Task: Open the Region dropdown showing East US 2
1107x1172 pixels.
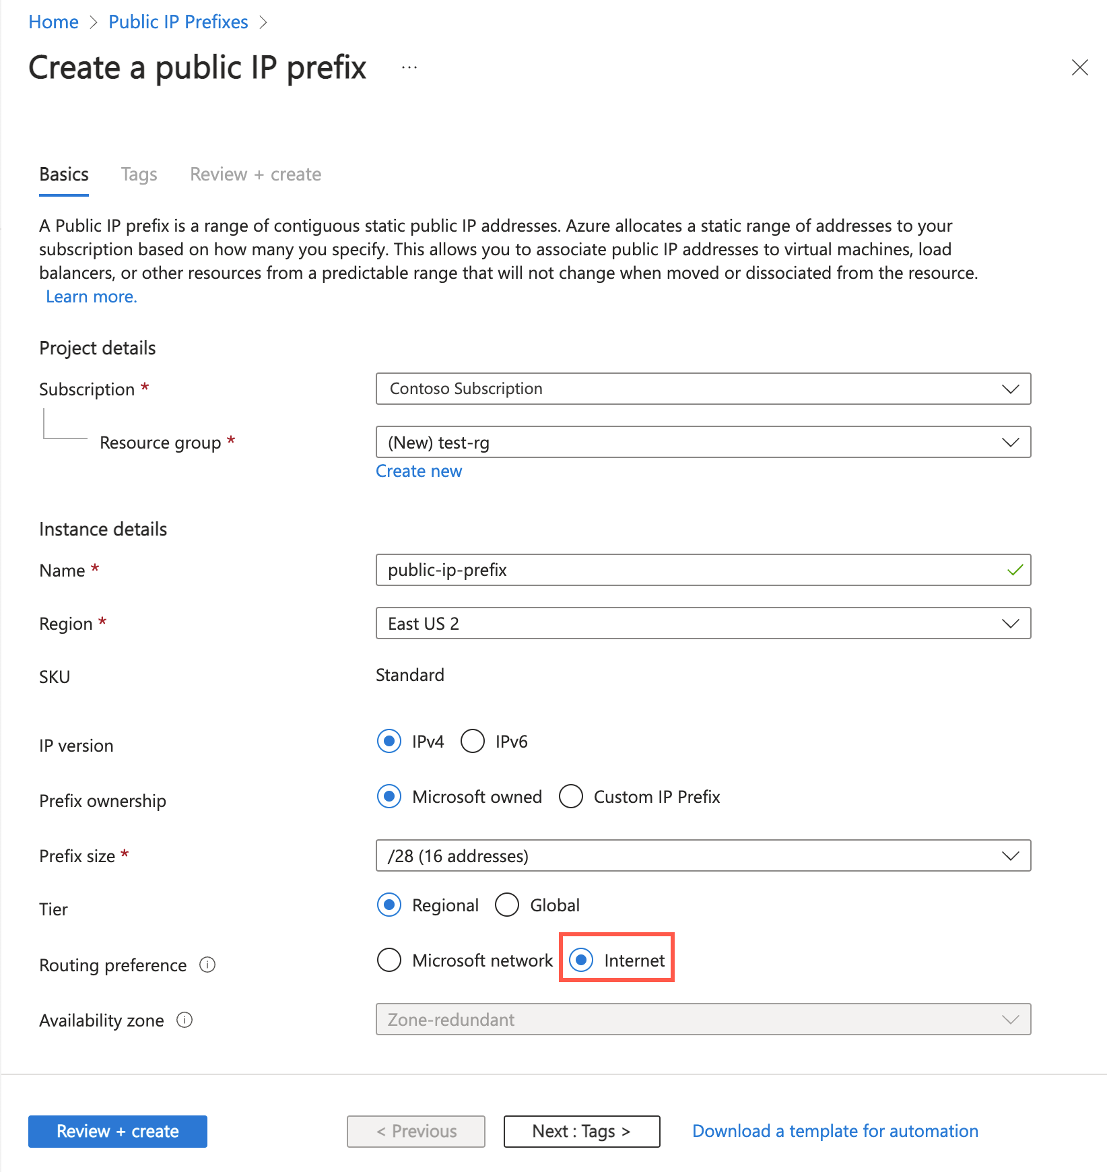Action: (703, 623)
